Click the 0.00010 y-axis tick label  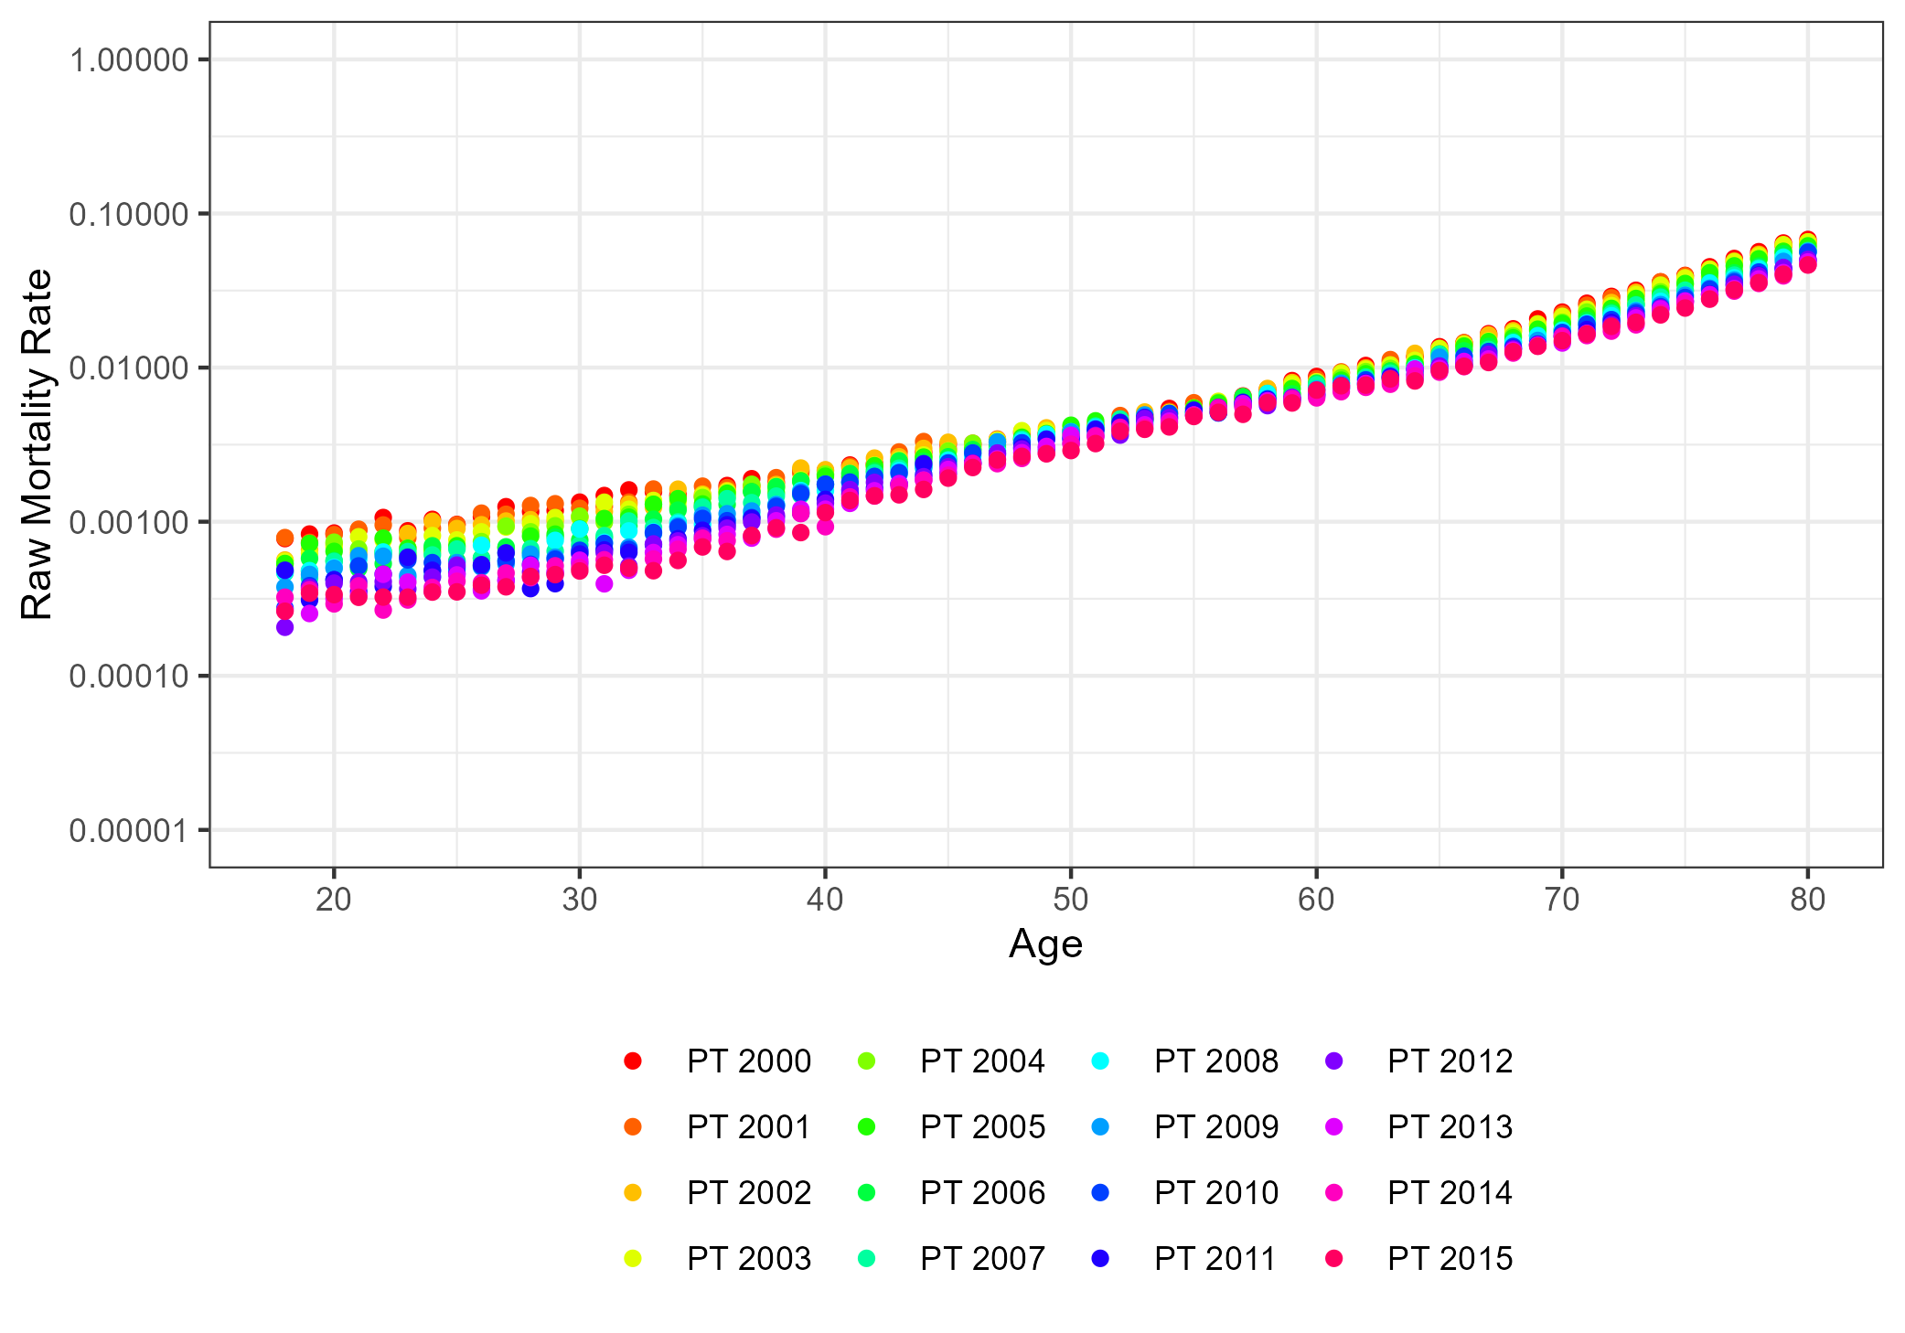(129, 677)
